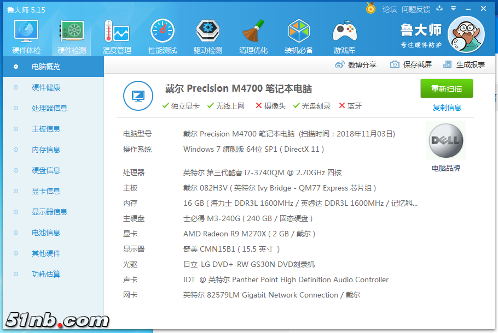Screen dimensions: 498x333
Task: Click the gold medal icon in title bar
Action: [x=371, y=9]
